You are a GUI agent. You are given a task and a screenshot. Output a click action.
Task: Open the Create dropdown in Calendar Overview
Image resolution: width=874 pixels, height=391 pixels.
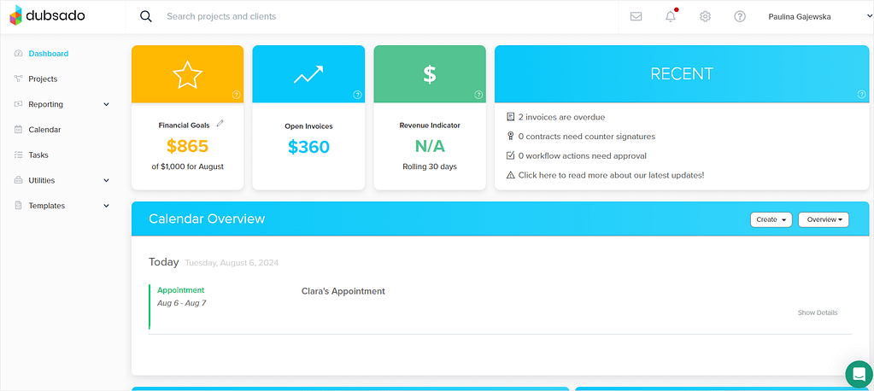771,219
